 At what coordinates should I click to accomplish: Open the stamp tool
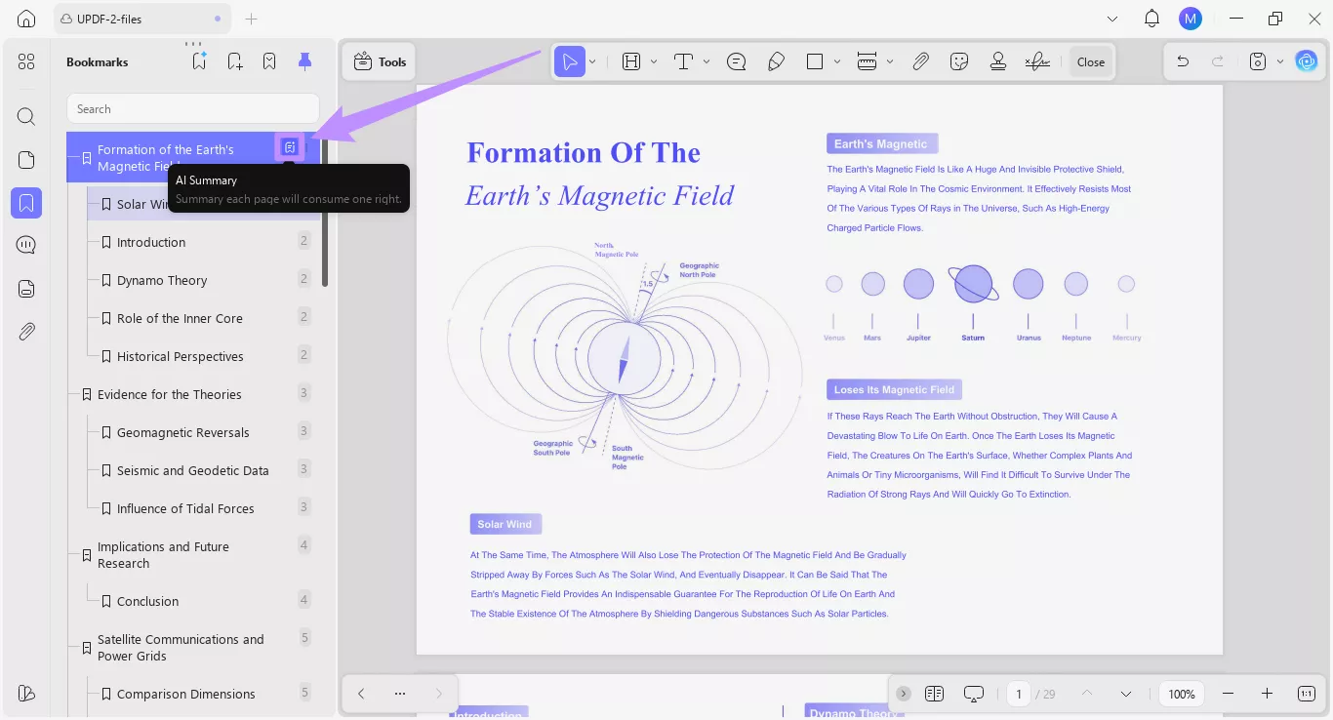coord(997,61)
